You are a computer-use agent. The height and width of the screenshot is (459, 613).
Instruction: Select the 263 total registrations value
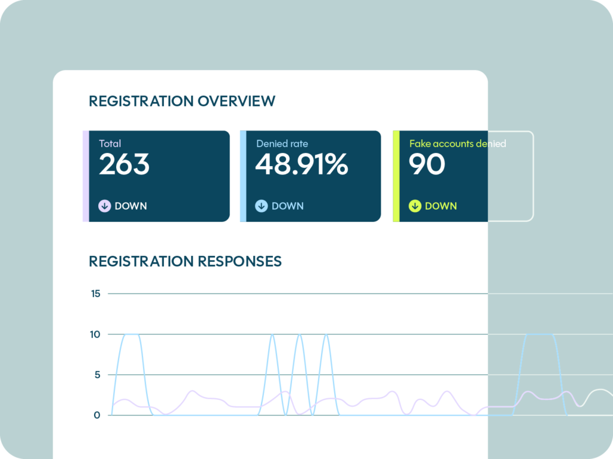(124, 165)
